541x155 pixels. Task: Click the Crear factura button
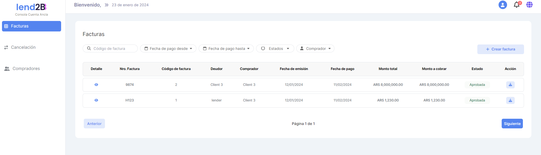500,49
